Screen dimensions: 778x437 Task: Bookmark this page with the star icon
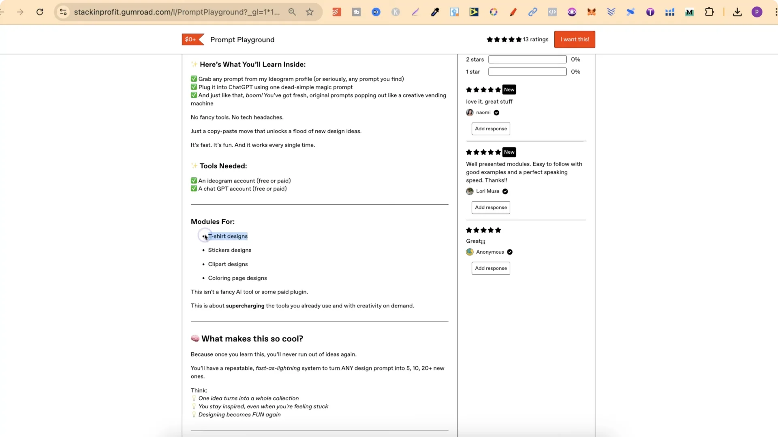pos(310,12)
